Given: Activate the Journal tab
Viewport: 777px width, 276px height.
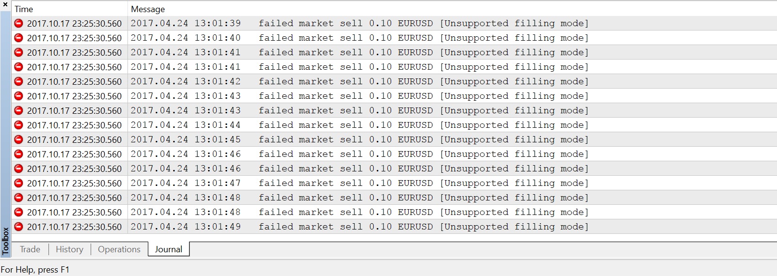Looking at the screenshot, I should coord(168,249).
